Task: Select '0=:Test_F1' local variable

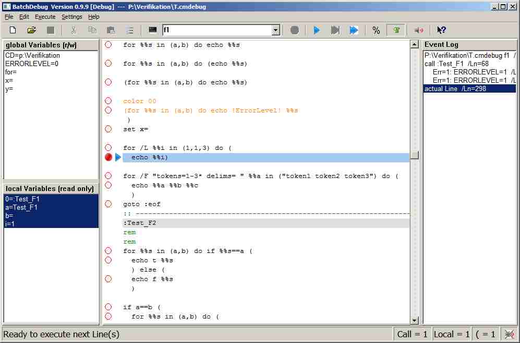Action: point(51,199)
